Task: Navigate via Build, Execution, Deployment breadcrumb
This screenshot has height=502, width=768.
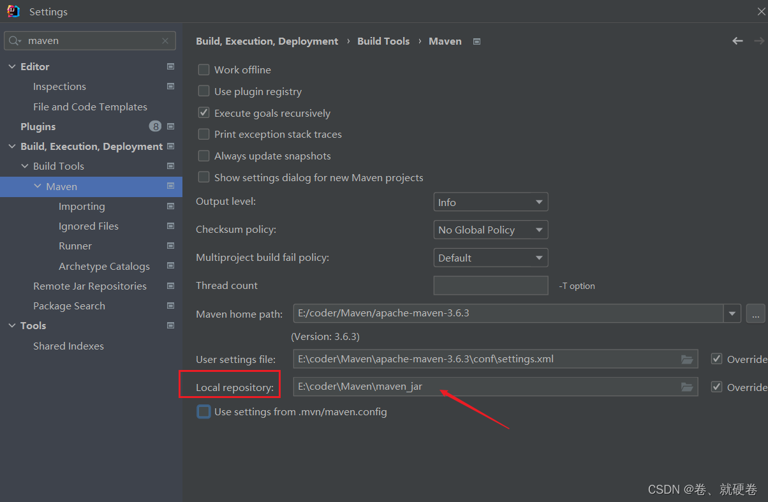Action: [x=267, y=41]
